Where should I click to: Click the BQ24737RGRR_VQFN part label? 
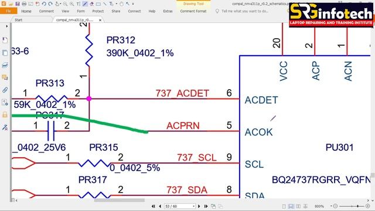[321, 180]
